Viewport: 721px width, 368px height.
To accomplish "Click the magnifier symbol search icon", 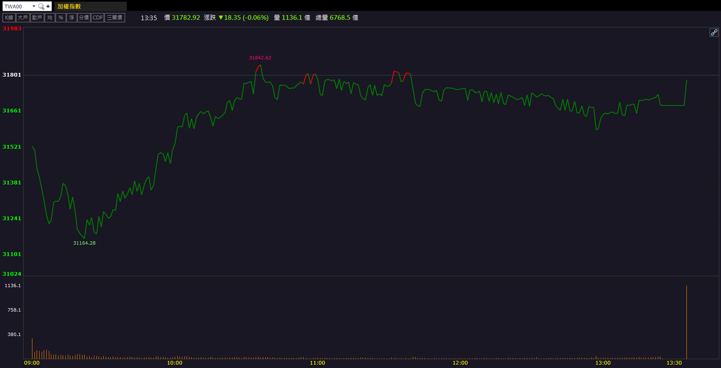I will click(41, 6).
